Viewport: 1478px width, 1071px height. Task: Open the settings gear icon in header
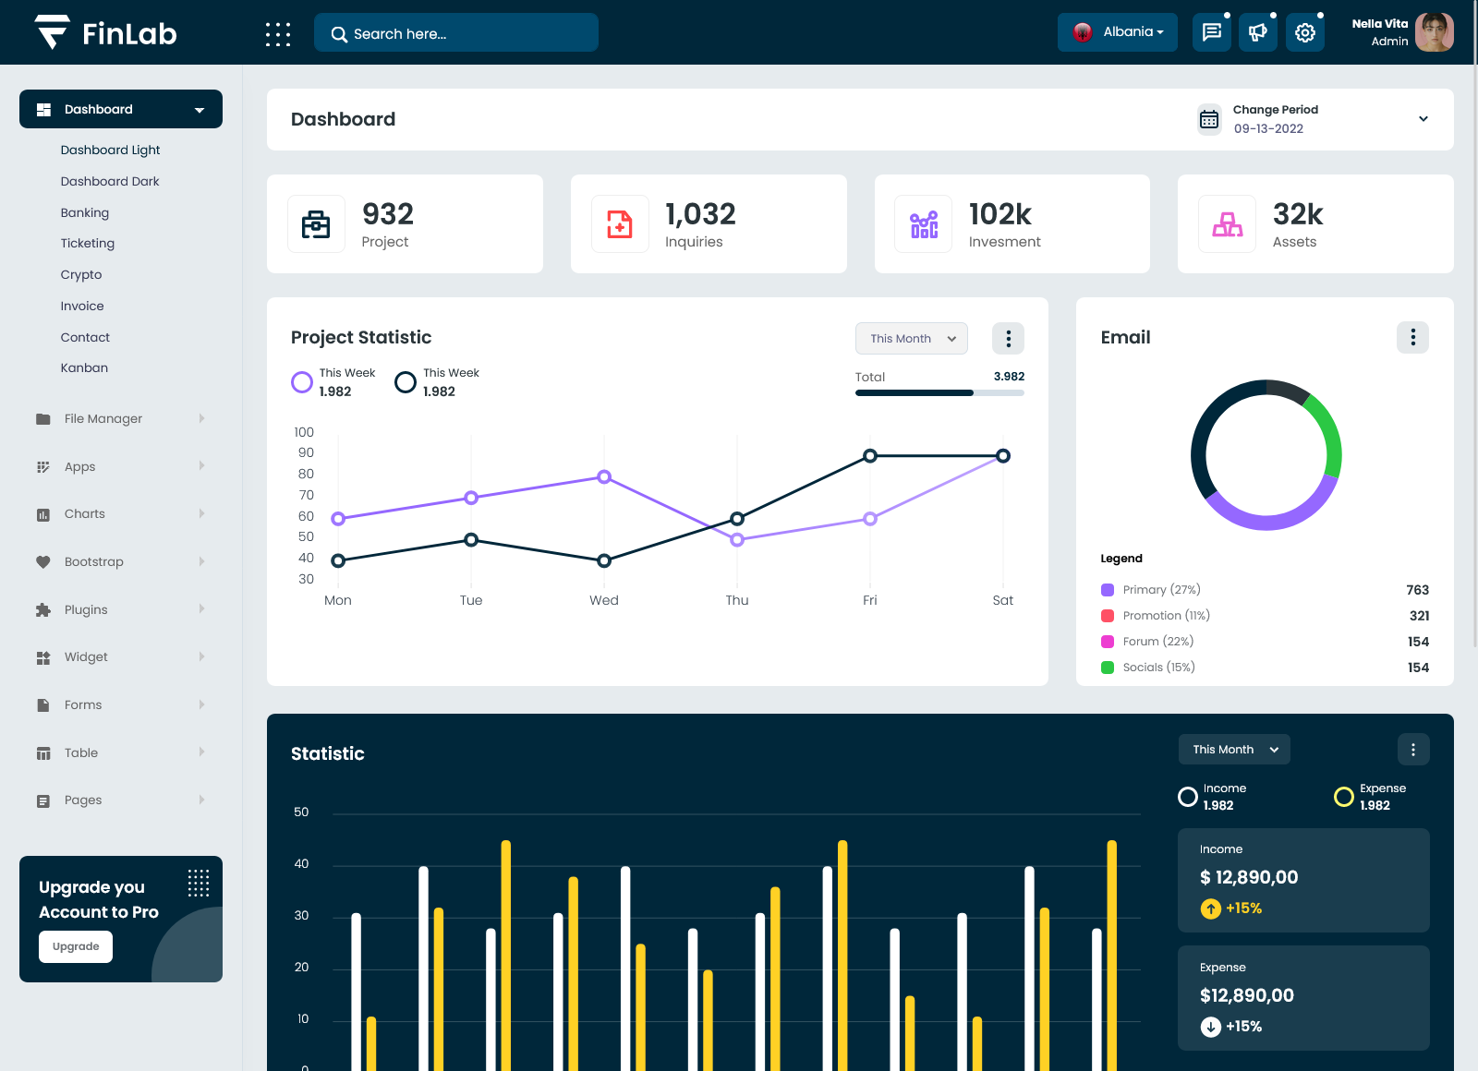tap(1304, 33)
